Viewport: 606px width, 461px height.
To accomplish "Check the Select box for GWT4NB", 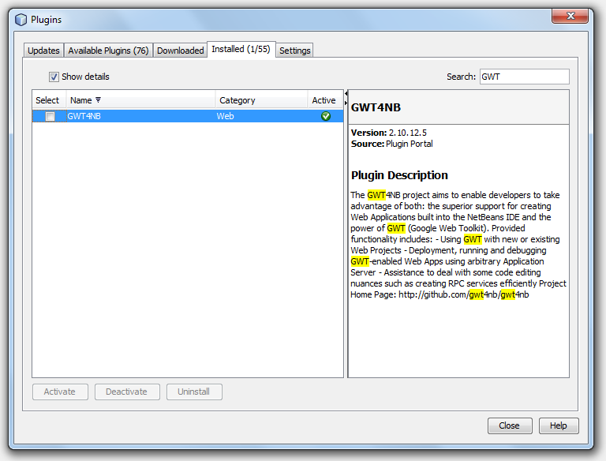I will tap(50, 116).
